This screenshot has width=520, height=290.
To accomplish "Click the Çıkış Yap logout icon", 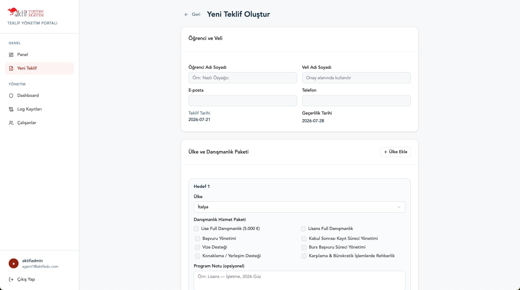I will [11, 279].
